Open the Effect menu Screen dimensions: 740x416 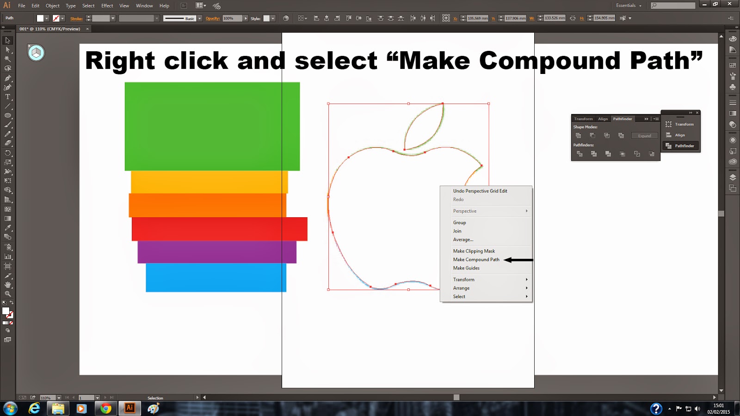pos(107,6)
